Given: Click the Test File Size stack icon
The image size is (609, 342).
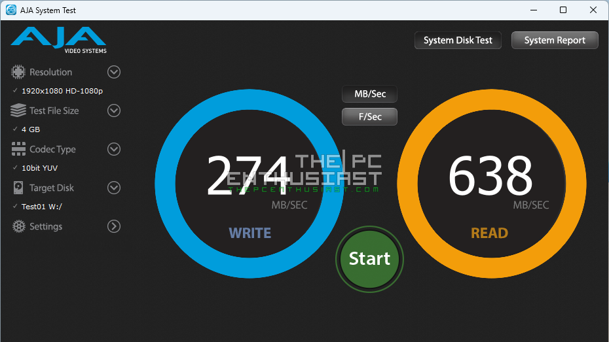Looking at the screenshot, I should point(18,111).
